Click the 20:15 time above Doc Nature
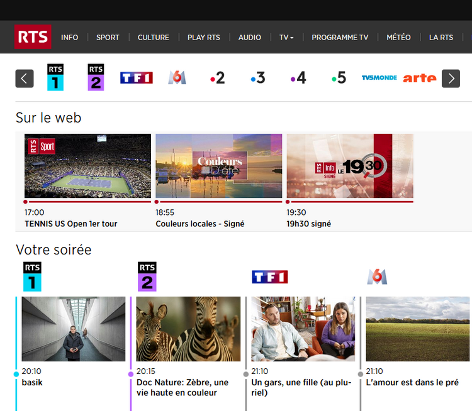The height and width of the screenshot is (411, 472). (146, 371)
